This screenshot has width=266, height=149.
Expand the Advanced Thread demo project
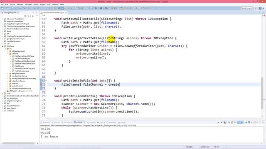click(x=2, y=19)
